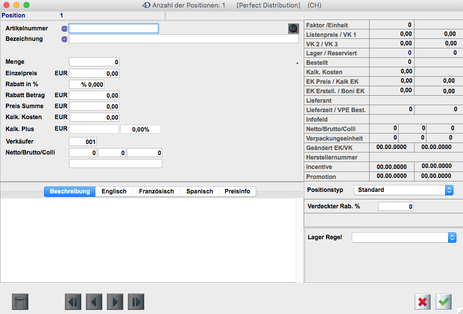
Task: Select the Spanisch tab
Action: pyautogui.click(x=199, y=191)
